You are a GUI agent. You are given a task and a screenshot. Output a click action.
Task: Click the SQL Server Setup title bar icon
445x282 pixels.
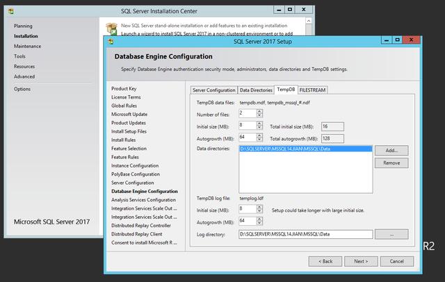click(111, 42)
